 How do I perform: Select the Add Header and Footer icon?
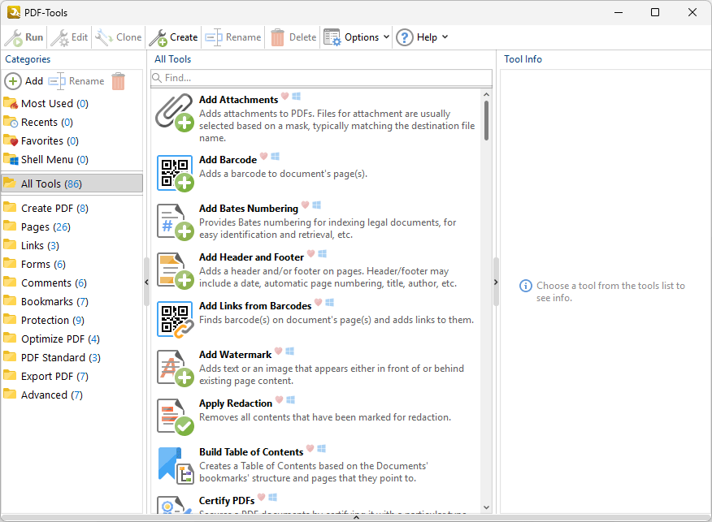pos(176,271)
